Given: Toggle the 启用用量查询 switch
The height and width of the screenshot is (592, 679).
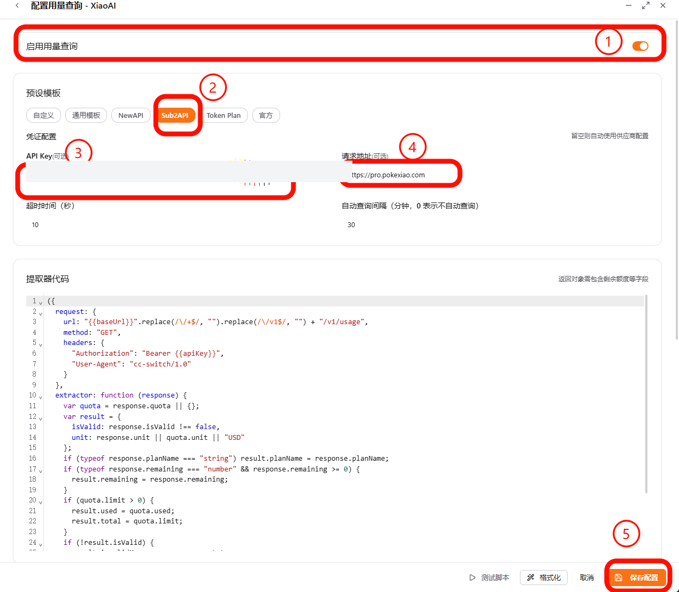Looking at the screenshot, I should click(640, 46).
